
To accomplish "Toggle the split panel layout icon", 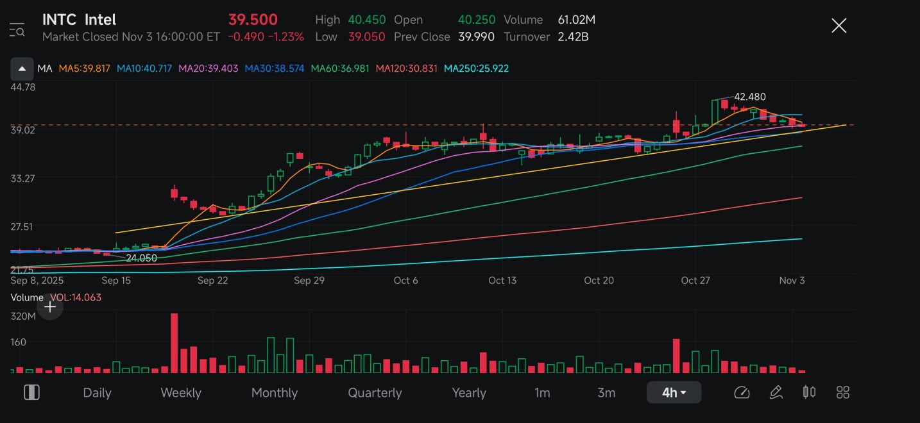I will 31,392.
